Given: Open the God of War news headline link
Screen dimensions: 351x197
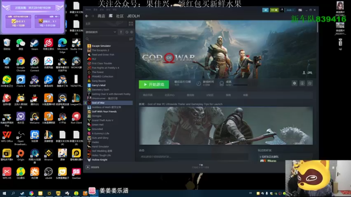Looking at the screenshot, I should point(181,104).
